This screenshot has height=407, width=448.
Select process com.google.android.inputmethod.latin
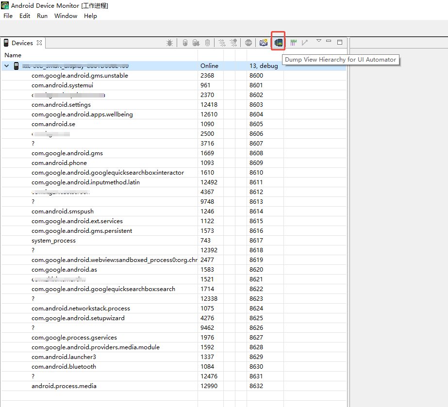pyautogui.click(x=85, y=182)
